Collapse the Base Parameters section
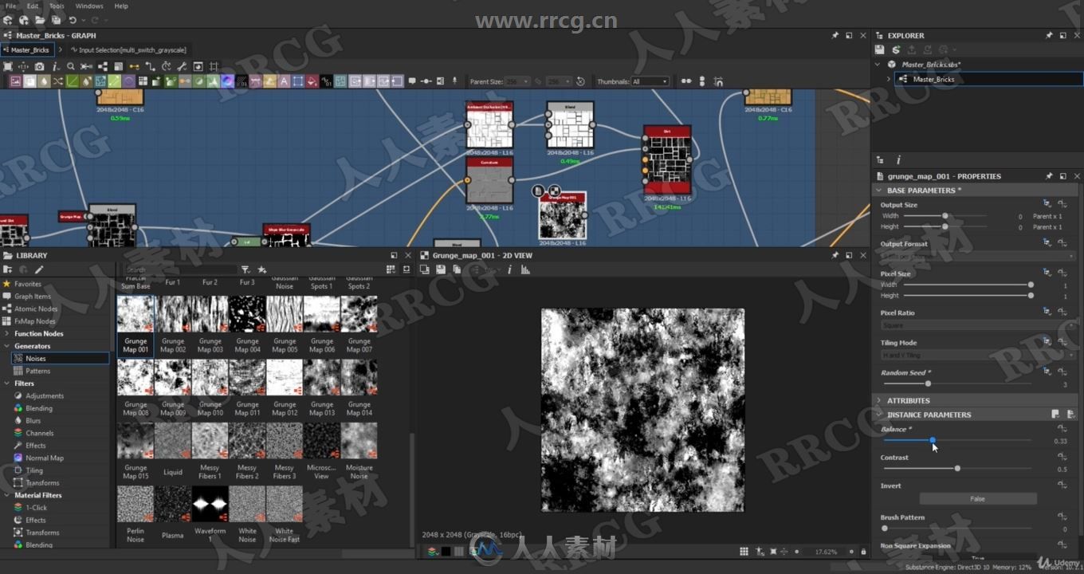The image size is (1084, 574). click(879, 191)
